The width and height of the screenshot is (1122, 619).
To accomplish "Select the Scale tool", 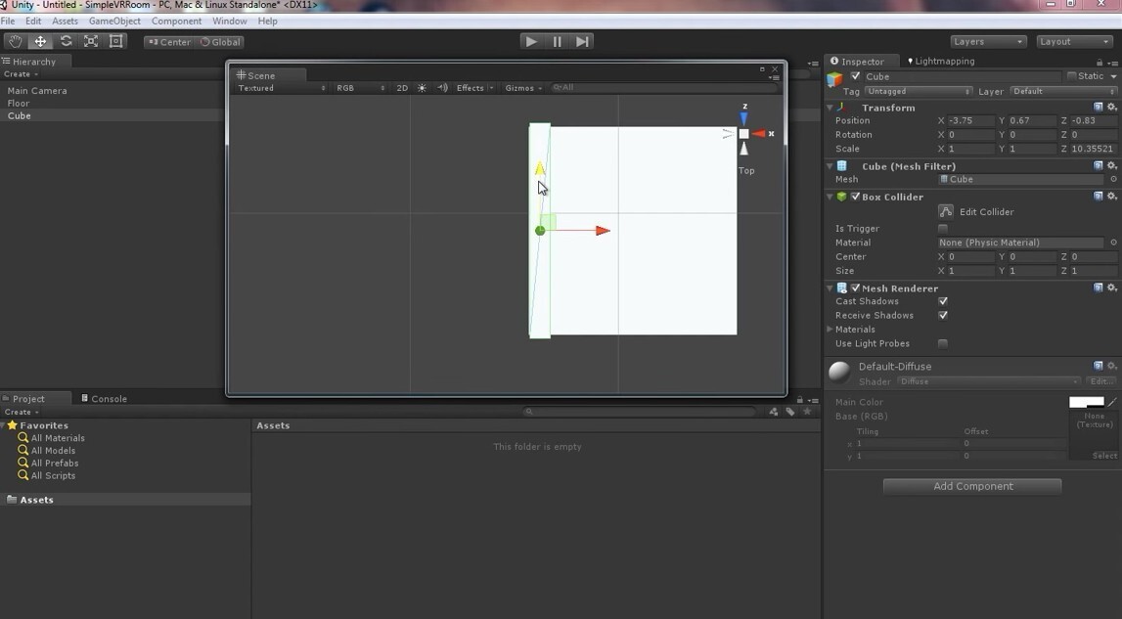I will [x=91, y=41].
